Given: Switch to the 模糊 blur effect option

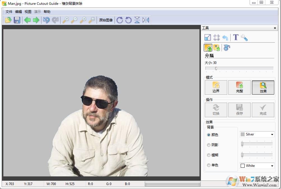Looking at the screenshot, I should (x=209, y=155).
